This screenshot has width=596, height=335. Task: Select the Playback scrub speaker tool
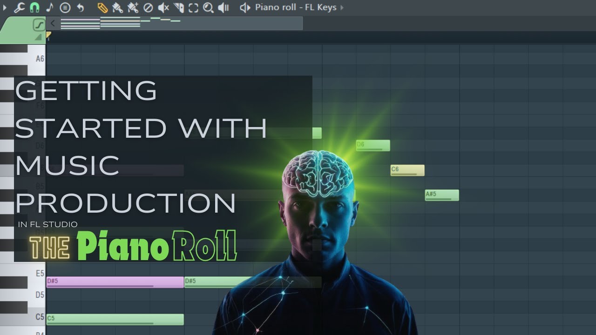point(224,7)
